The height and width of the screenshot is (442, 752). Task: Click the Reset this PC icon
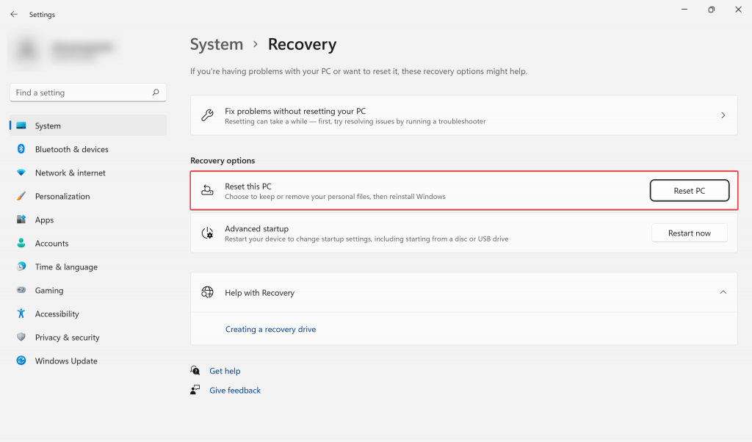coord(207,190)
